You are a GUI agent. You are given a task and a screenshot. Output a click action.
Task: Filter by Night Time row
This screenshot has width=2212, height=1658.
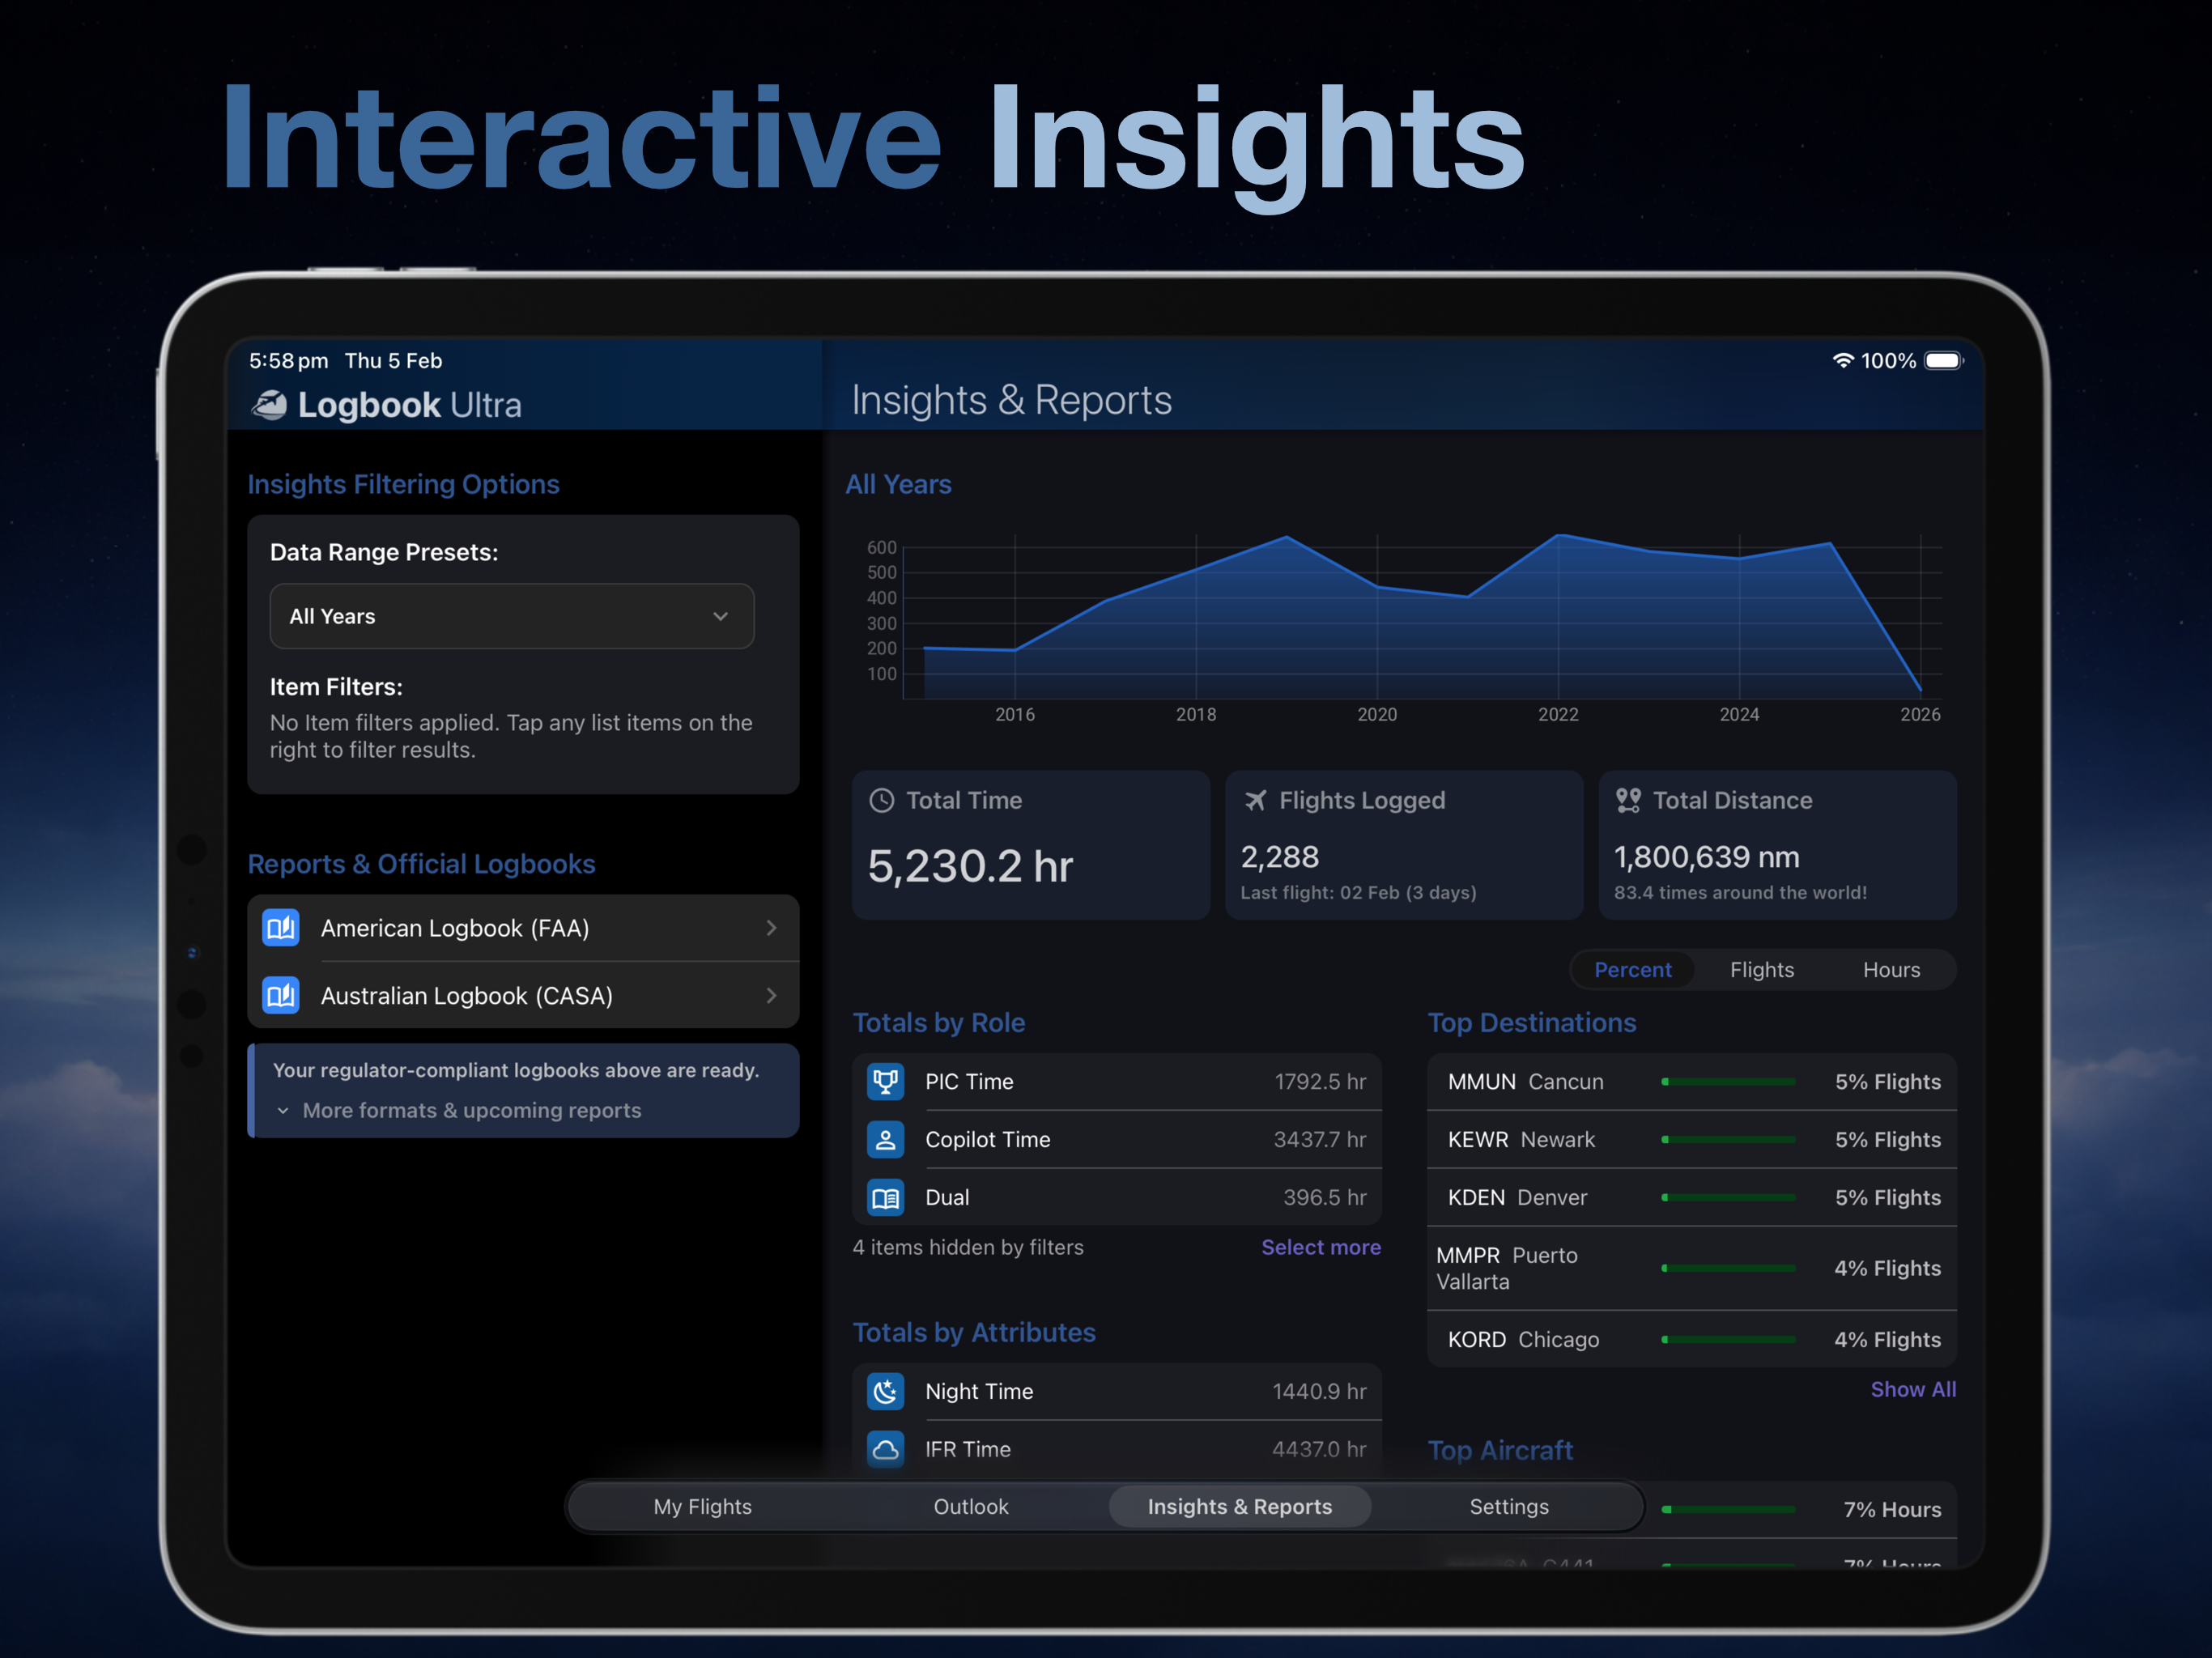pos(1117,1392)
